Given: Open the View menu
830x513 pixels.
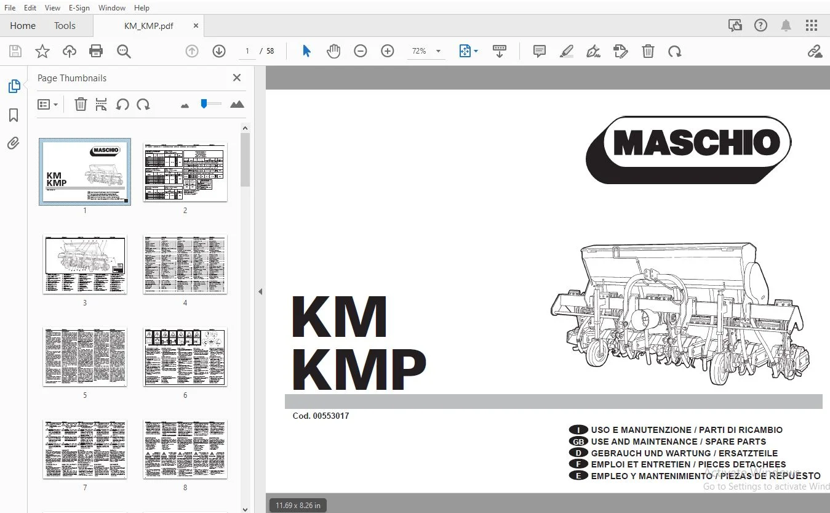Looking at the screenshot, I should pos(53,8).
